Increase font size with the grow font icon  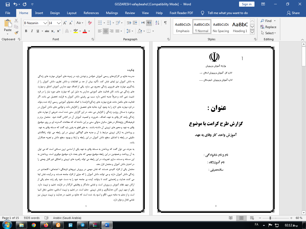(x=65, y=23)
